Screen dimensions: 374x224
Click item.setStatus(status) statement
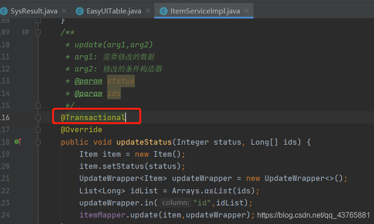[132, 166]
